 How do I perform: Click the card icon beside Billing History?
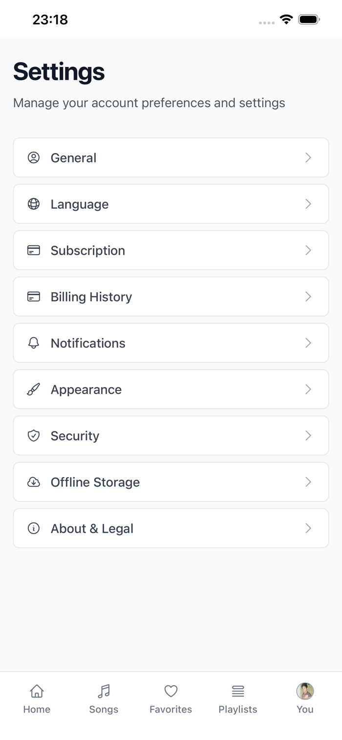pyautogui.click(x=34, y=297)
